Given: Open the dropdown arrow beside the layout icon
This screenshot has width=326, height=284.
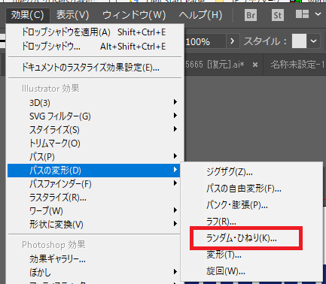Looking at the screenshot, I should (x=318, y=14).
